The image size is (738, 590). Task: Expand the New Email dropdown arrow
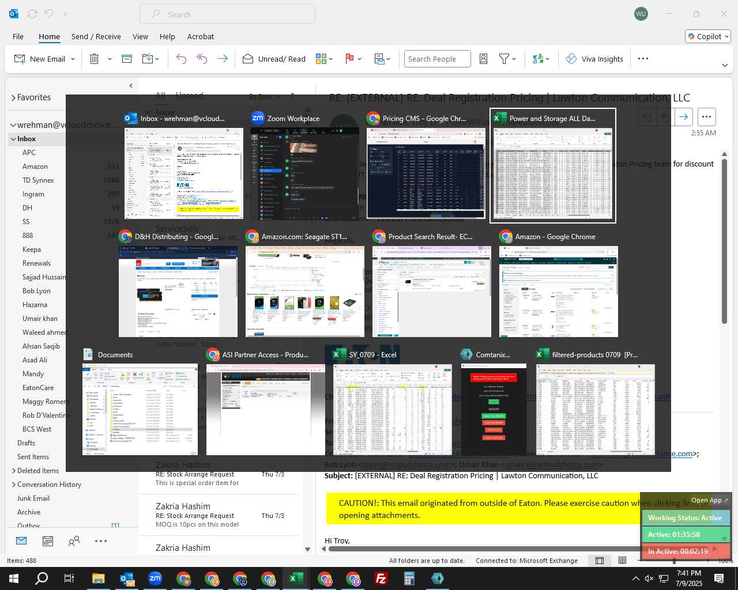[73, 59]
